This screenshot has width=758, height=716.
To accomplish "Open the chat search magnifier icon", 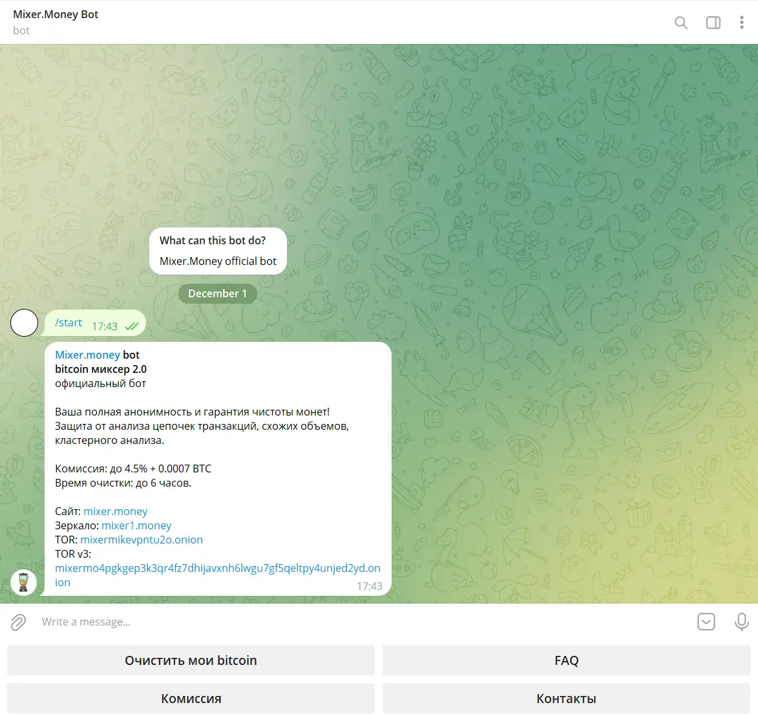I will (680, 23).
